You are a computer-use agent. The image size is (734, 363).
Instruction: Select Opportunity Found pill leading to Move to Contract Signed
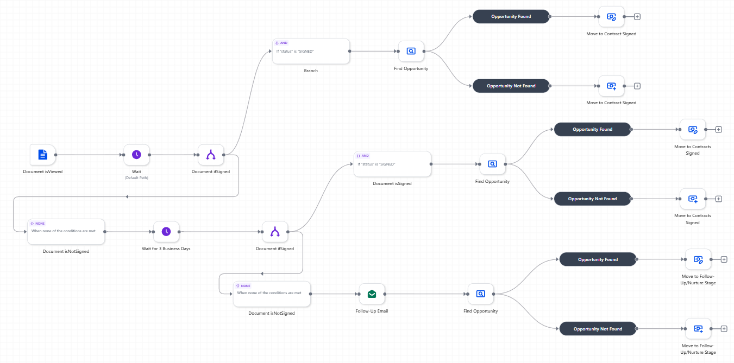point(511,16)
